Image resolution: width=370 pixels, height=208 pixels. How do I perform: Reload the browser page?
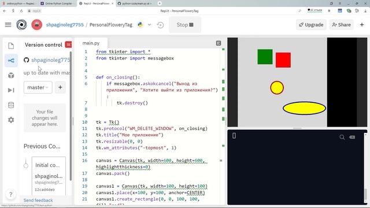click(21, 11)
